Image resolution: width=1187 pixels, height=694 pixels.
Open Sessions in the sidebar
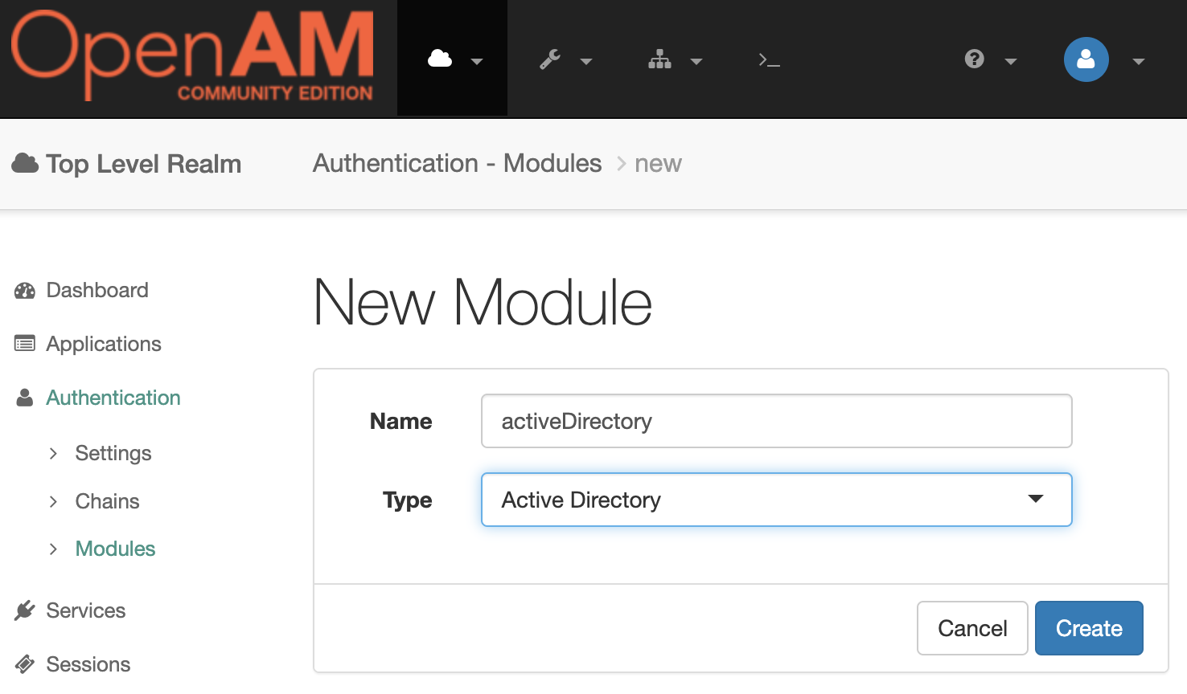click(88, 664)
